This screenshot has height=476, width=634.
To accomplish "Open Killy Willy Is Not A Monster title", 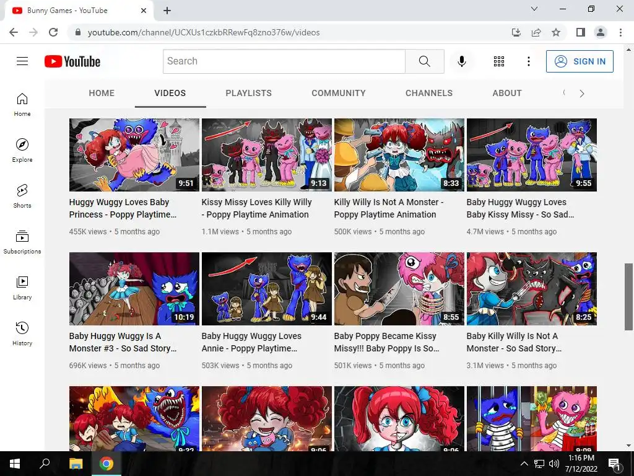I will 389,208.
